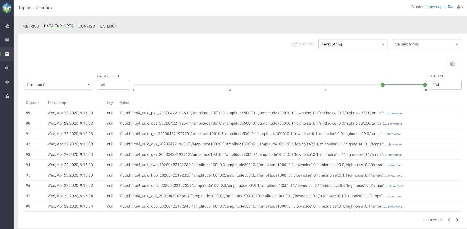Click the offset cell '95'
The width and height of the screenshot is (467, 229).
[28, 175]
